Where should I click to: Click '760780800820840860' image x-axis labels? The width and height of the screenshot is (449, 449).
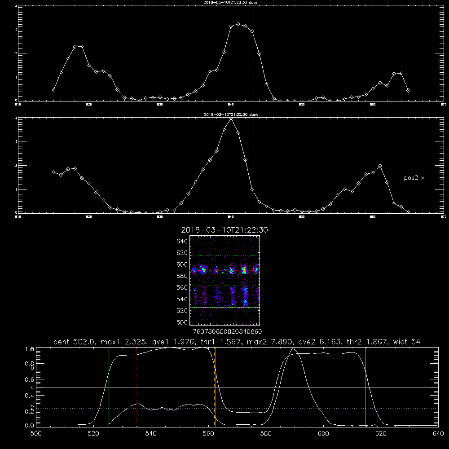[x=227, y=331]
